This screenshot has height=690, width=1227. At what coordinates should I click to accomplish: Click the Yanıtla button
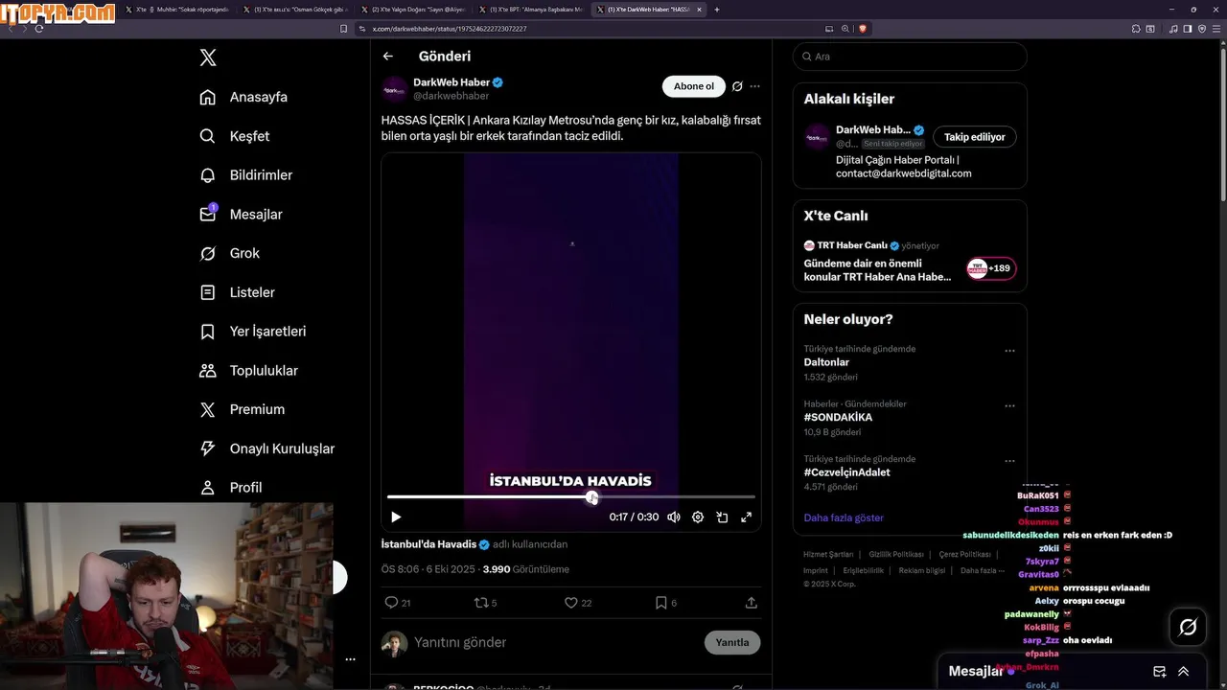pyautogui.click(x=732, y=642)
